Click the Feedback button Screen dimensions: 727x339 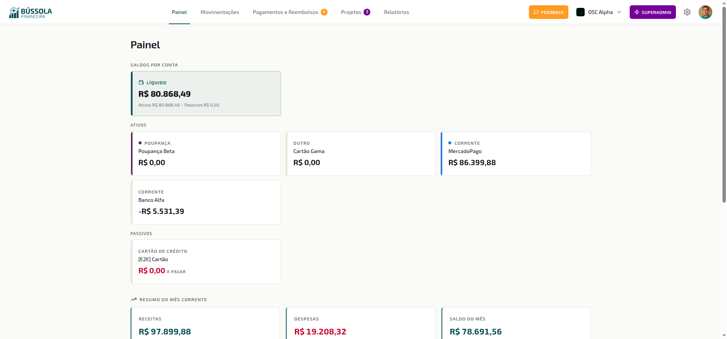549,12
